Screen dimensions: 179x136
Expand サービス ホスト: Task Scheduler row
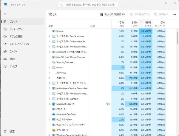pyautogui.click(x=50, y=36)
